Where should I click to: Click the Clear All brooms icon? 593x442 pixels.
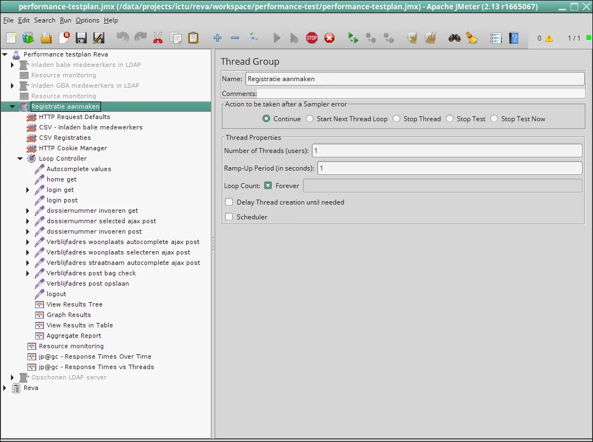pyautogui.click(x=430, y=38)
